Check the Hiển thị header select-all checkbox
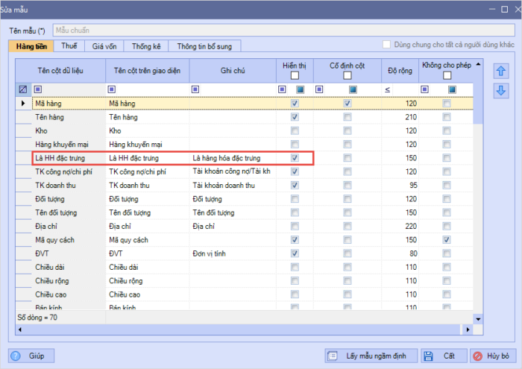The height and width of the screenshot is (369, 522). 295,75
